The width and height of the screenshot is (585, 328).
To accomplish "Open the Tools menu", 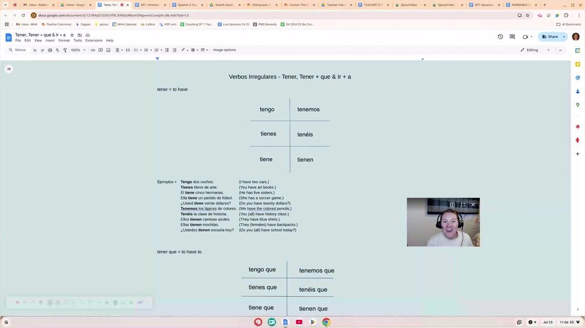I will pos(78,40).
